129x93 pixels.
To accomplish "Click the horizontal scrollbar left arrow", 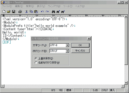I will click(x=3, y=86).
